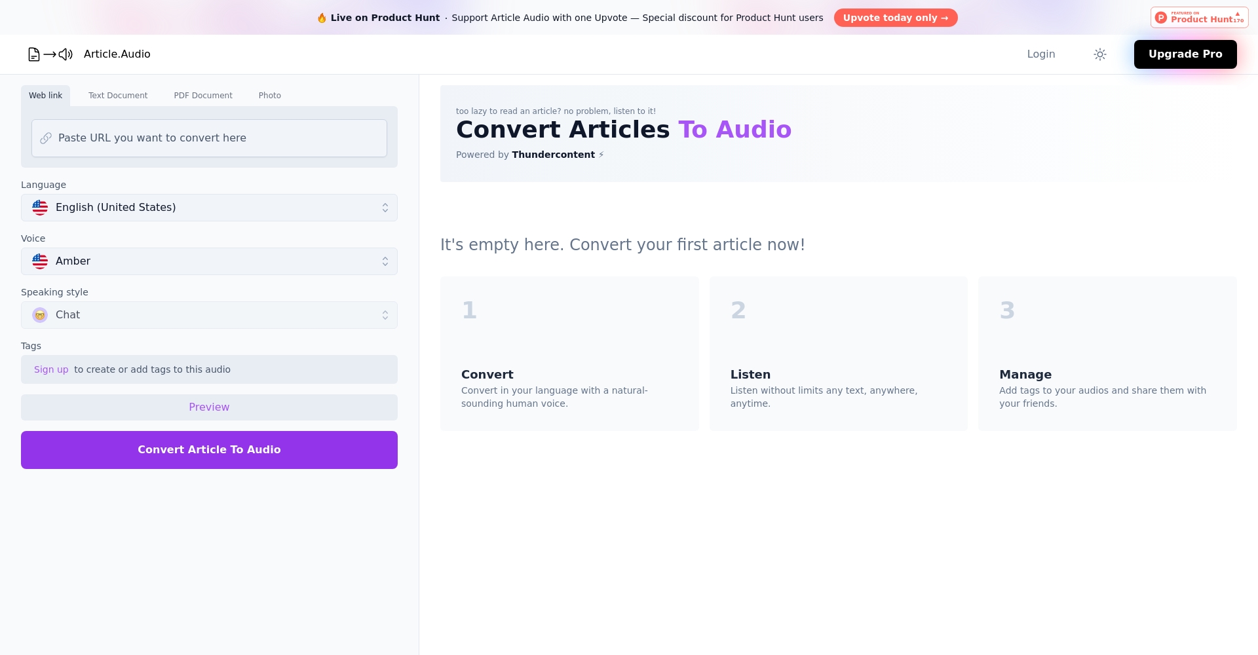Click the US flag icon next to Amber voice
This screenshot has width=1258, height=655.
pos(40,261)
